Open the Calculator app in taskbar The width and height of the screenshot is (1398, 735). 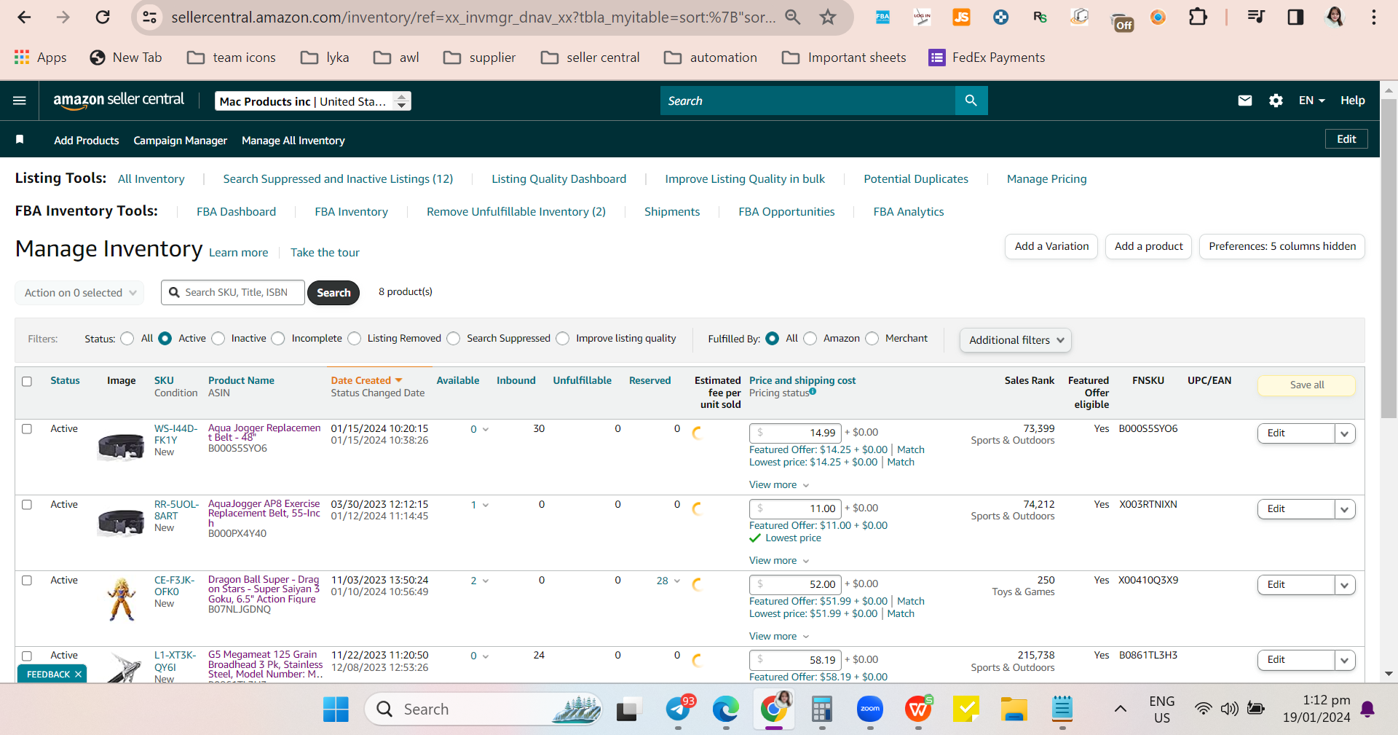(822, 709)
